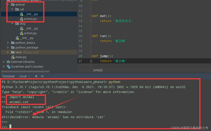Image resolution: width=211 pixels, height=131 pixels.
Task: Expand External Libraries node
Action: (4, 62)
